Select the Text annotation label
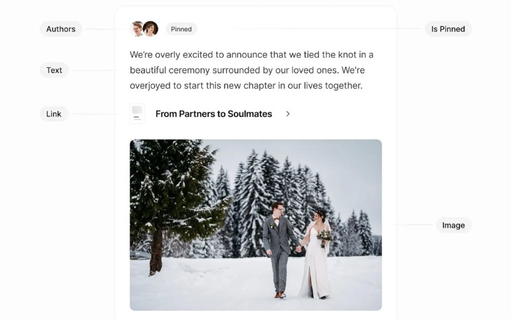This screenshot has width=511, height=319. (54, 70)
